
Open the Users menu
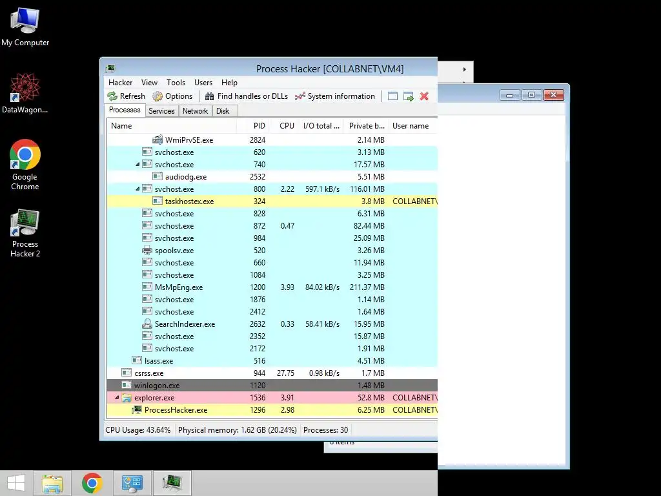point(203,83)
